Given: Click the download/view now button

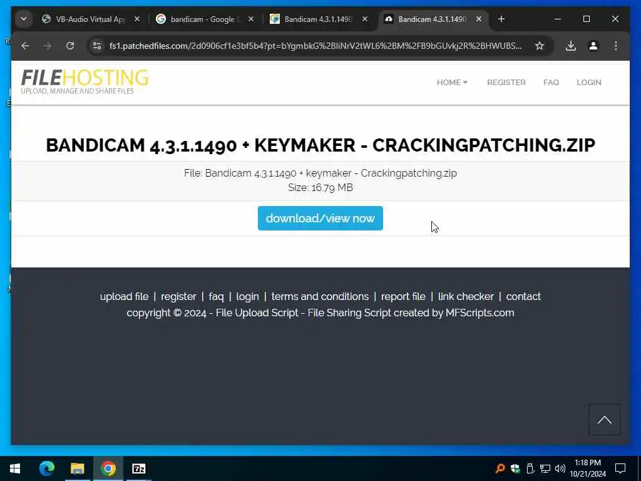Looking at the screenshot, I should [x=320, y=219].
